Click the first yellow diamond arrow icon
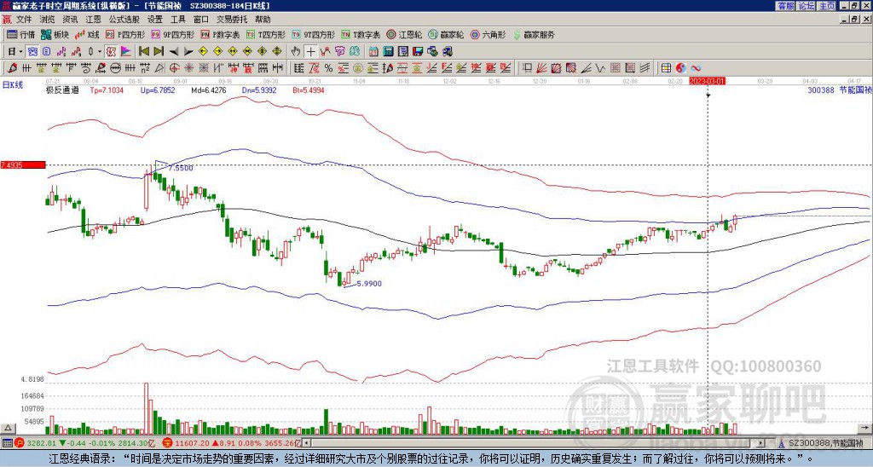This screenshot has width=873, height=467. pyautogui.click(x=203, y=52)
